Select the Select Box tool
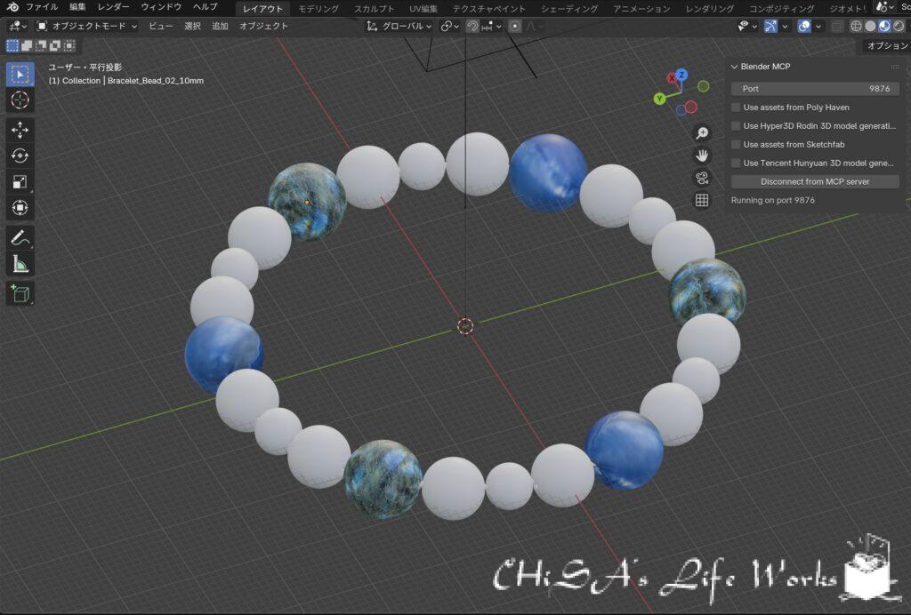Screen dimensions: 911x615 tap(20, 75)
